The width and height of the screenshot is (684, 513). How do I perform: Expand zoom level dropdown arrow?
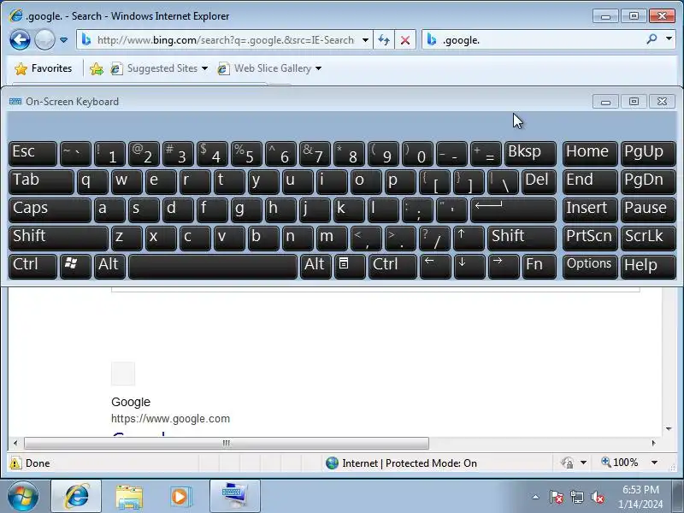(654, 463)
